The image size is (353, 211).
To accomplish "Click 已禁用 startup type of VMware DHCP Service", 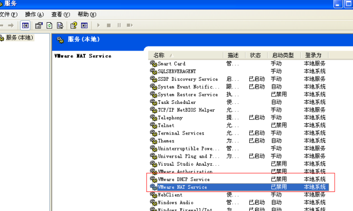I will (279, 179).
